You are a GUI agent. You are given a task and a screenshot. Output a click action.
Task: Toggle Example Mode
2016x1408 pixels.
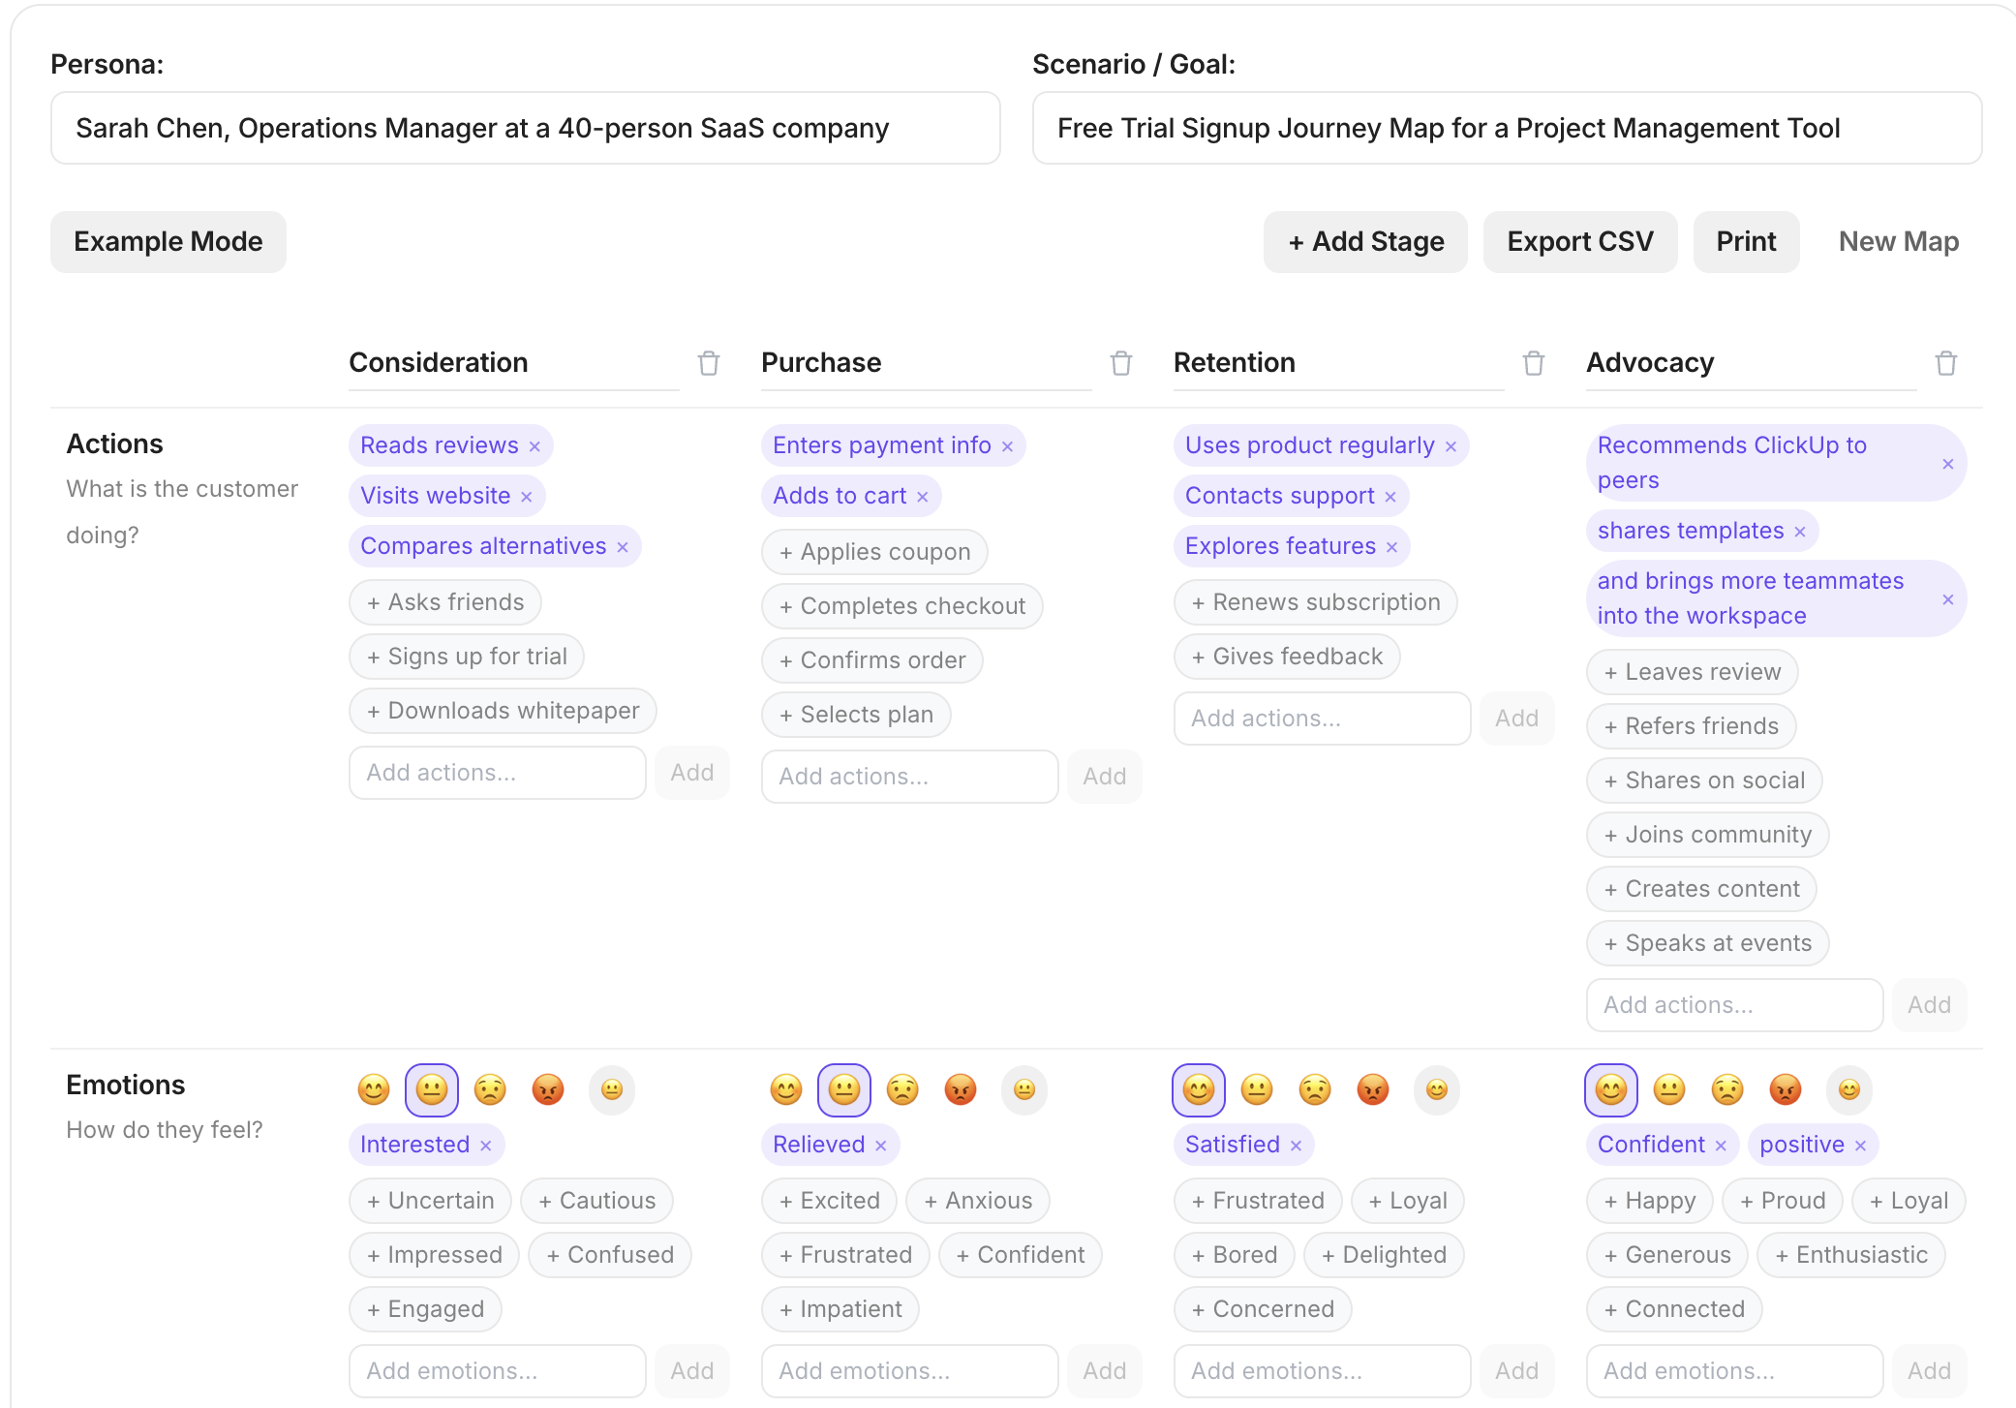point(168,242)
